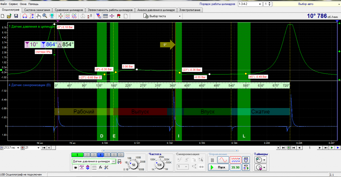
Task: Toggle channel 1 green button
Action: click(x=77, y=155)
